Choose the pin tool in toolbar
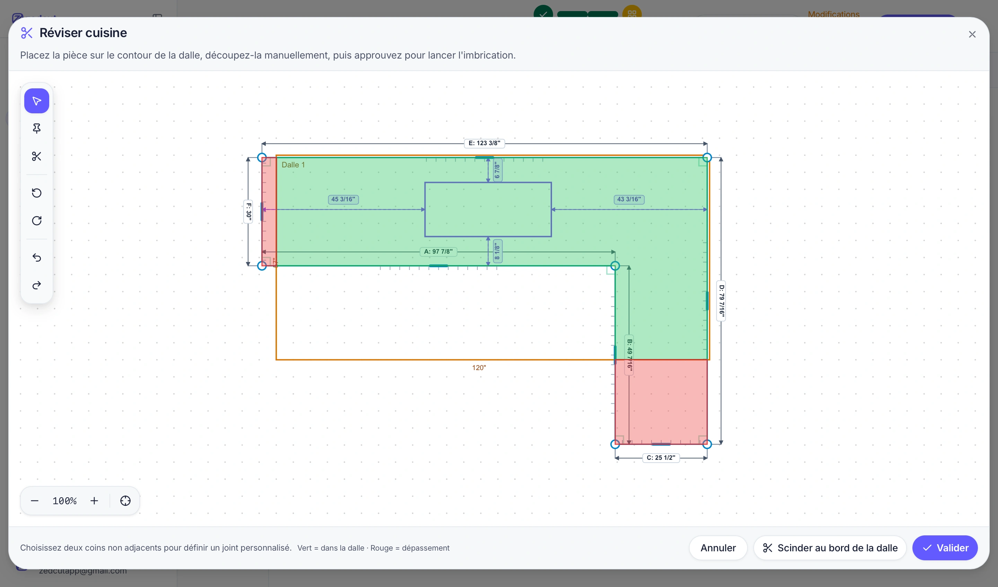Viewport: 998px width, 587px height. pos(36,128)
